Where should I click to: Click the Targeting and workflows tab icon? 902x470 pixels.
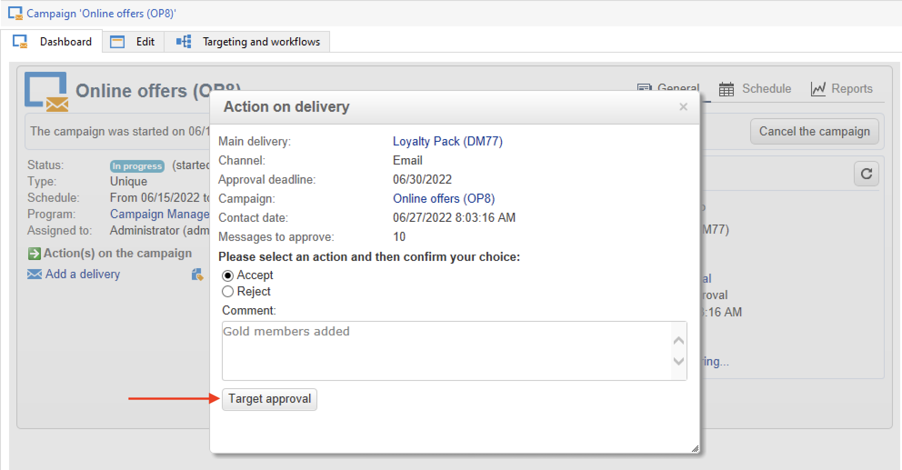184,42
